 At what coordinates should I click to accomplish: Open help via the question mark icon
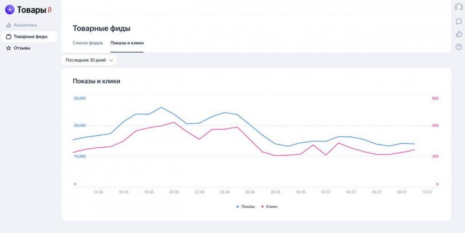click(x=458, y=47)
